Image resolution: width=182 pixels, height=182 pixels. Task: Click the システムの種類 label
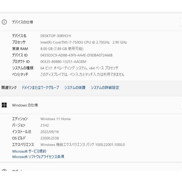23,68
